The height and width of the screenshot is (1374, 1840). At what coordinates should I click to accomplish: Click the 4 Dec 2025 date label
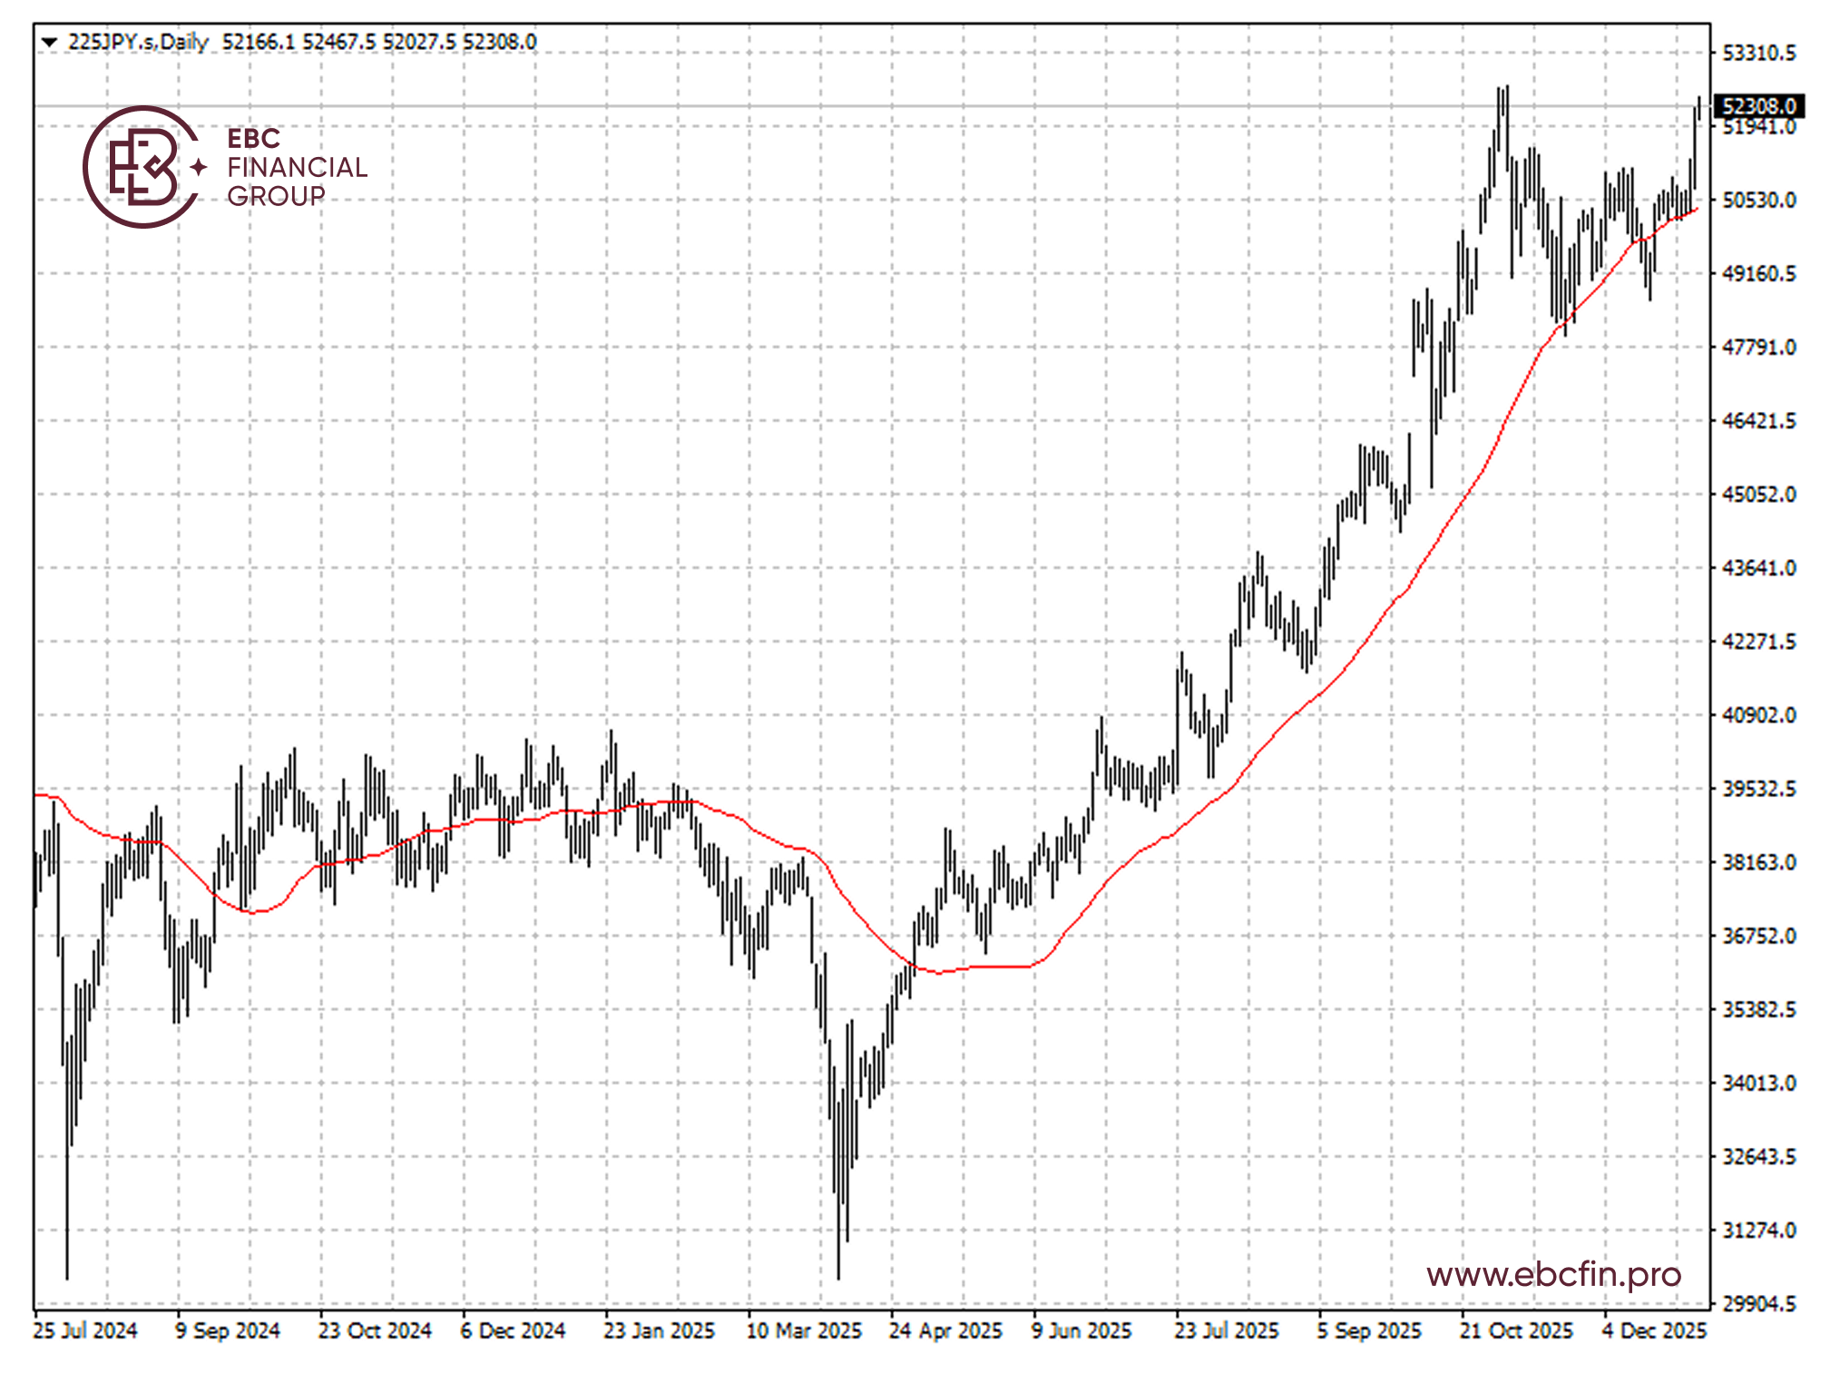(1653, 1330)
